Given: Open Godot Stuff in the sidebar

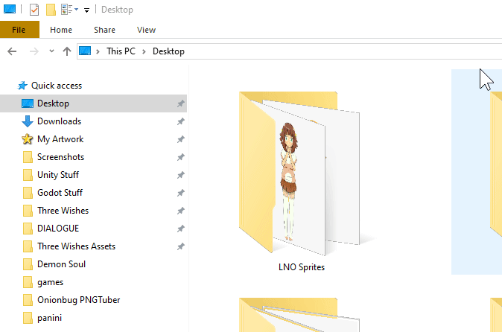Looking at the screenshot, I should 60,193.
